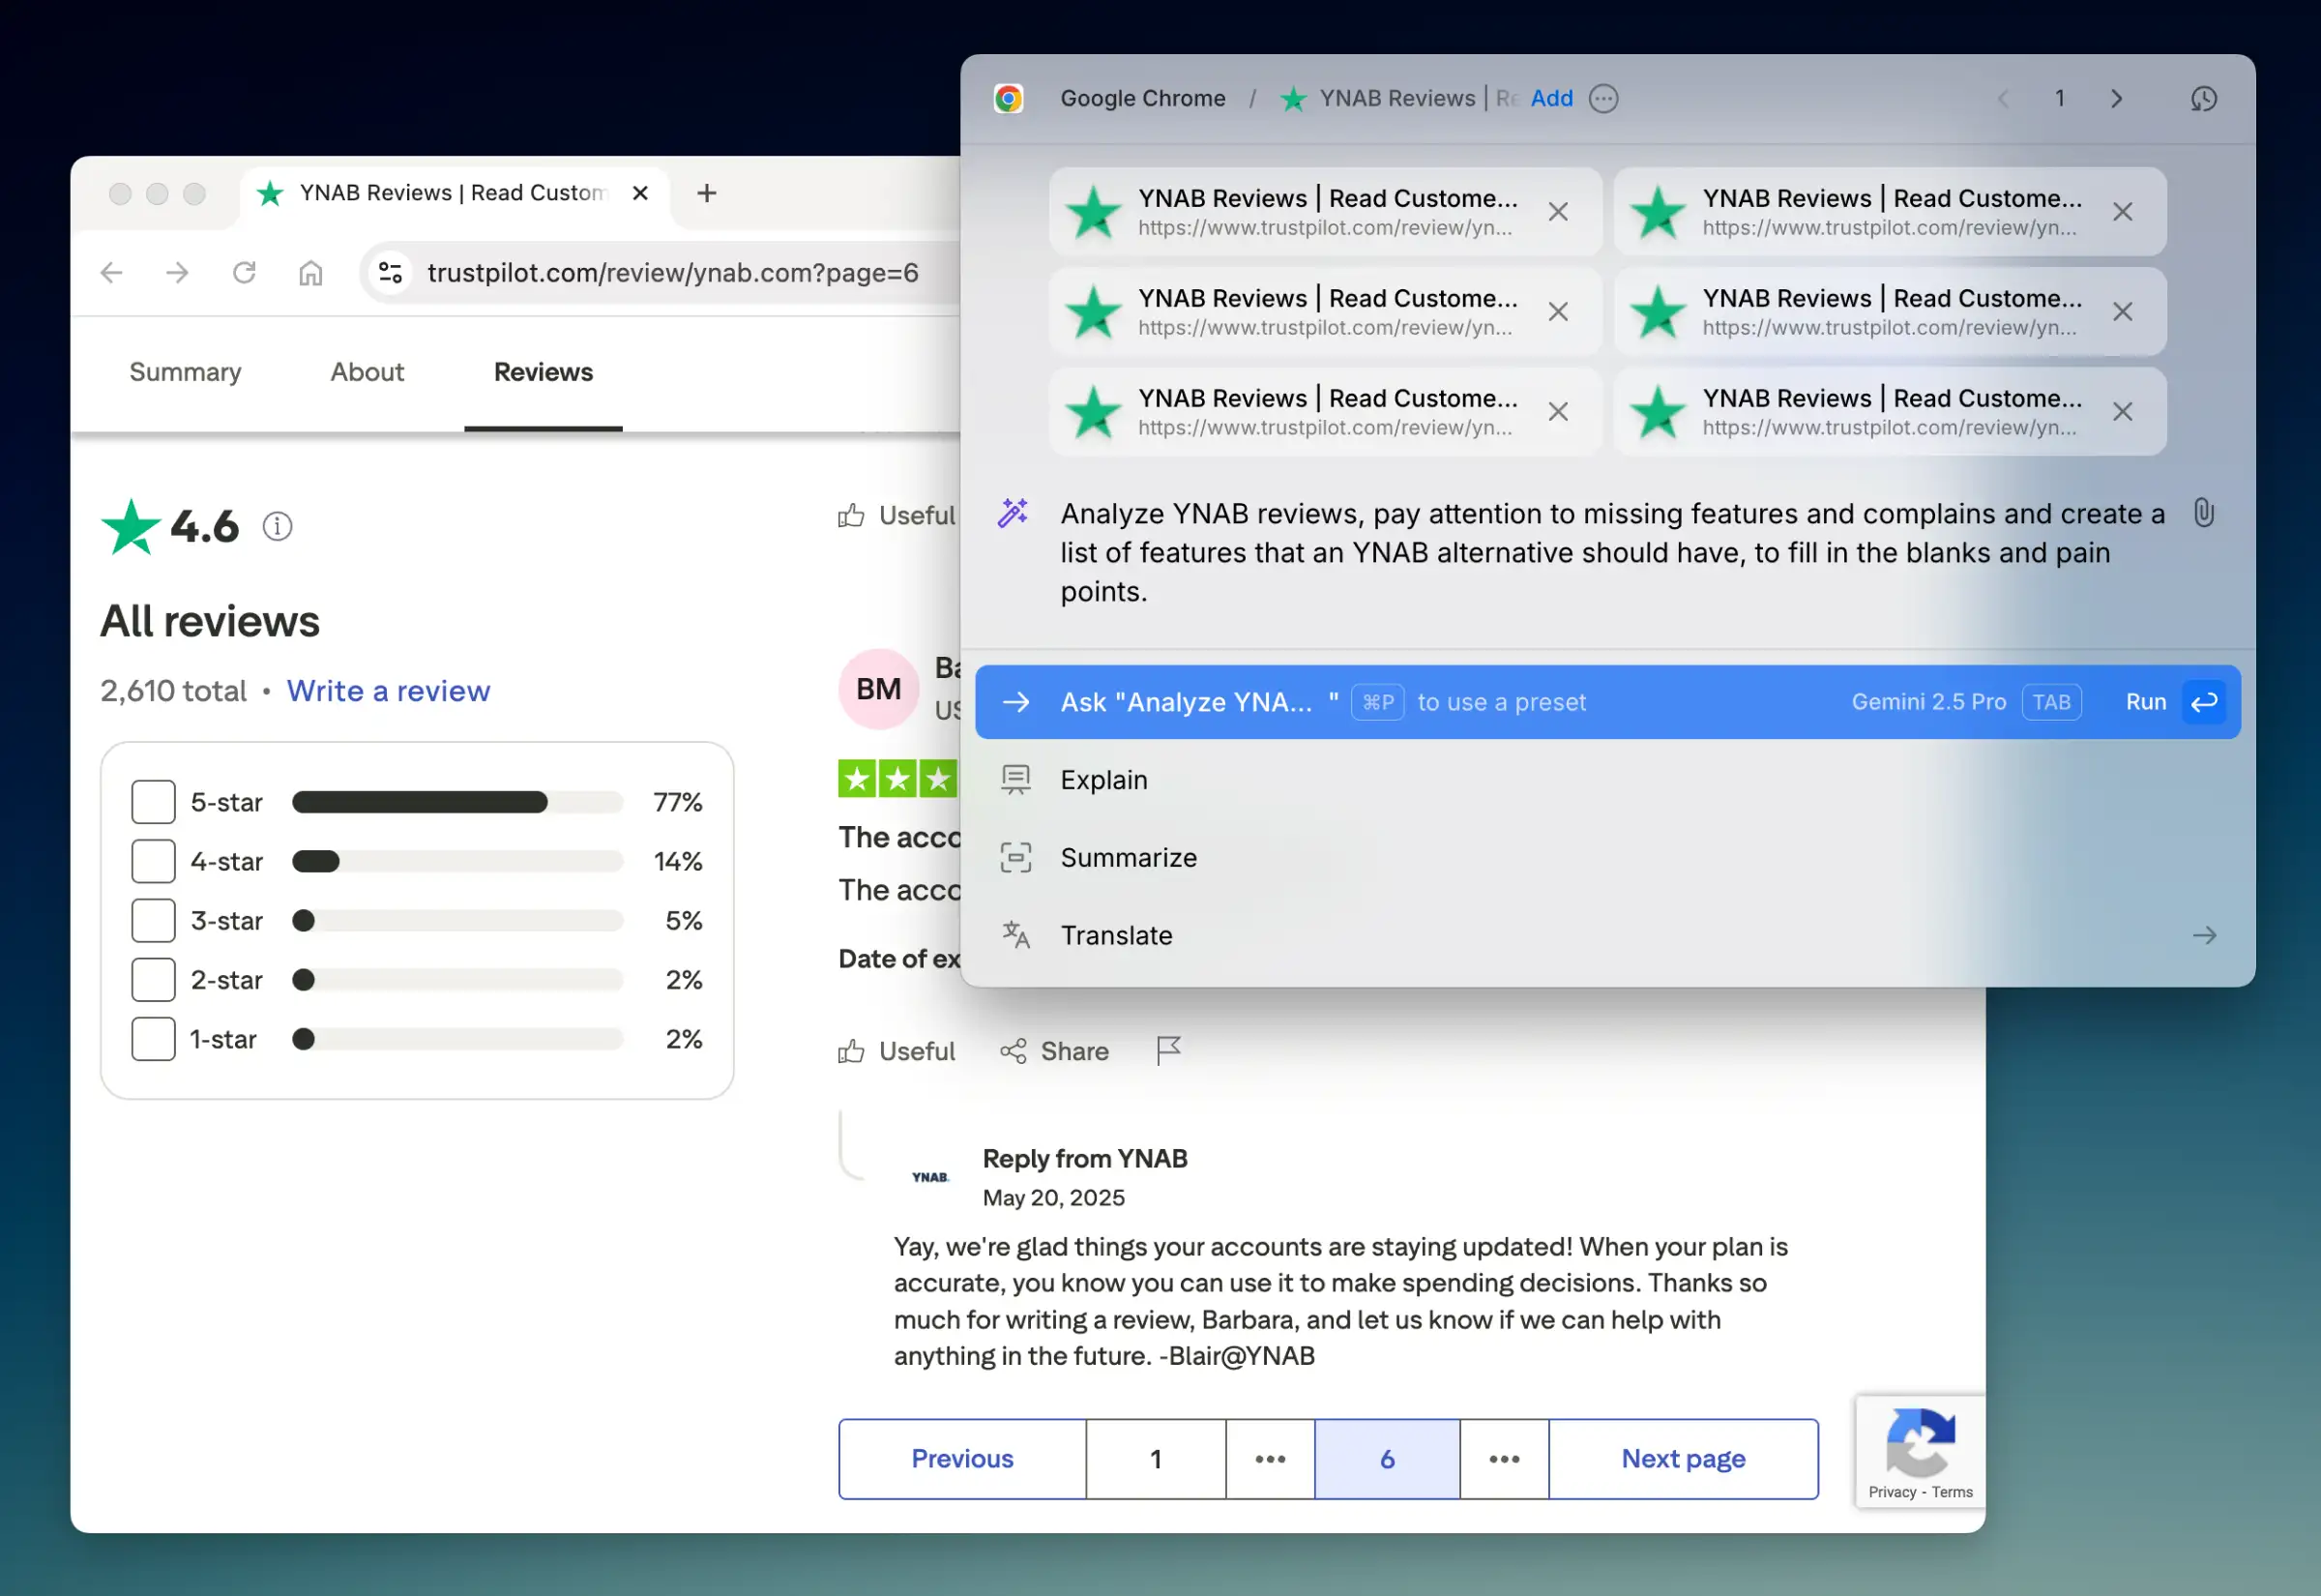Click the Summarize action icon
2321x1596 pixels.
[x=1015, y=857]
